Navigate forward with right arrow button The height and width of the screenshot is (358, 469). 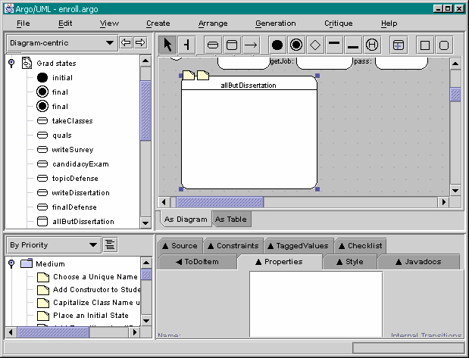coord(140,42)
